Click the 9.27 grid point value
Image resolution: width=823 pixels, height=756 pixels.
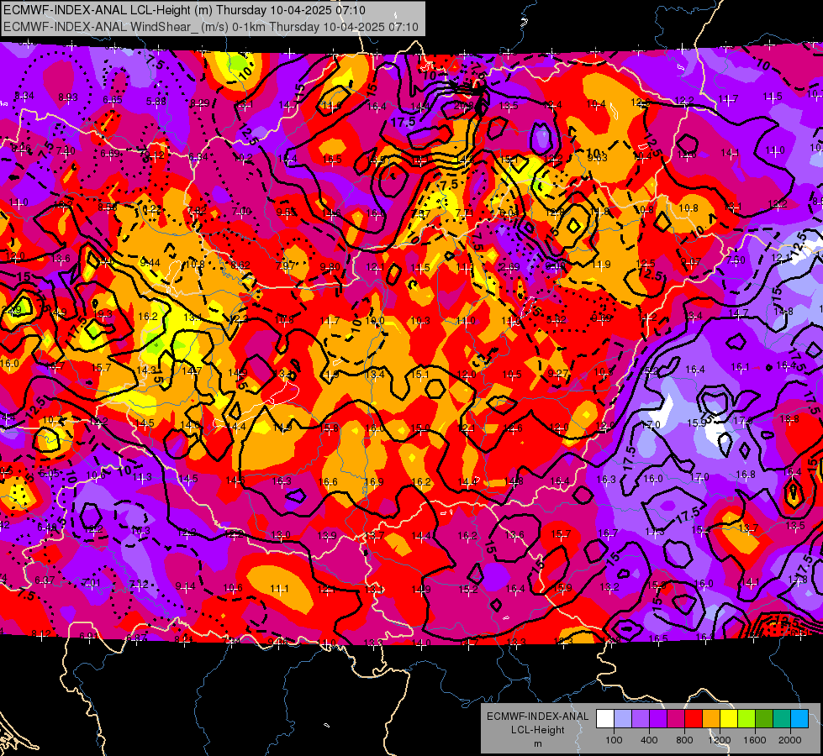tap(557, 373)
